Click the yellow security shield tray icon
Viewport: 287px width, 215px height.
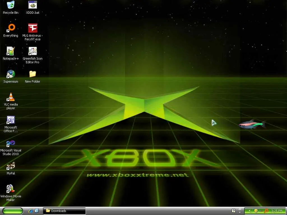[x=256, y=211]
